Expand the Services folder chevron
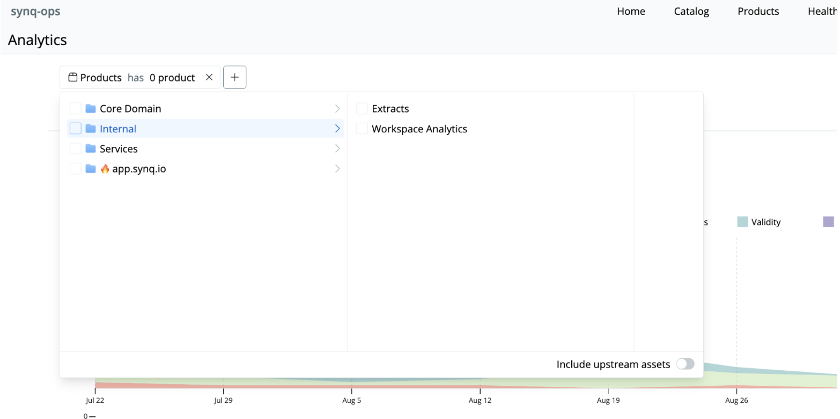This screenshot has height=419, width=840. pyautogui.click(x=337, y=148)
